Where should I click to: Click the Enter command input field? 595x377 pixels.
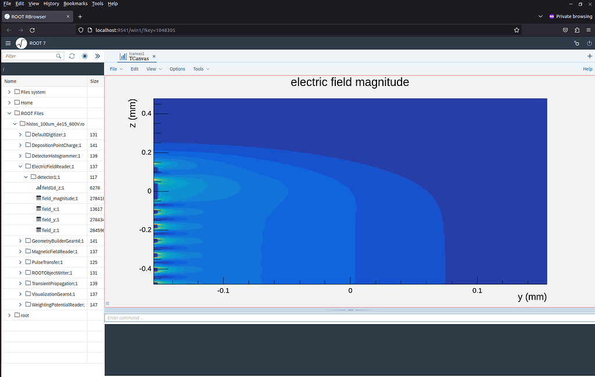click(232, 317)
